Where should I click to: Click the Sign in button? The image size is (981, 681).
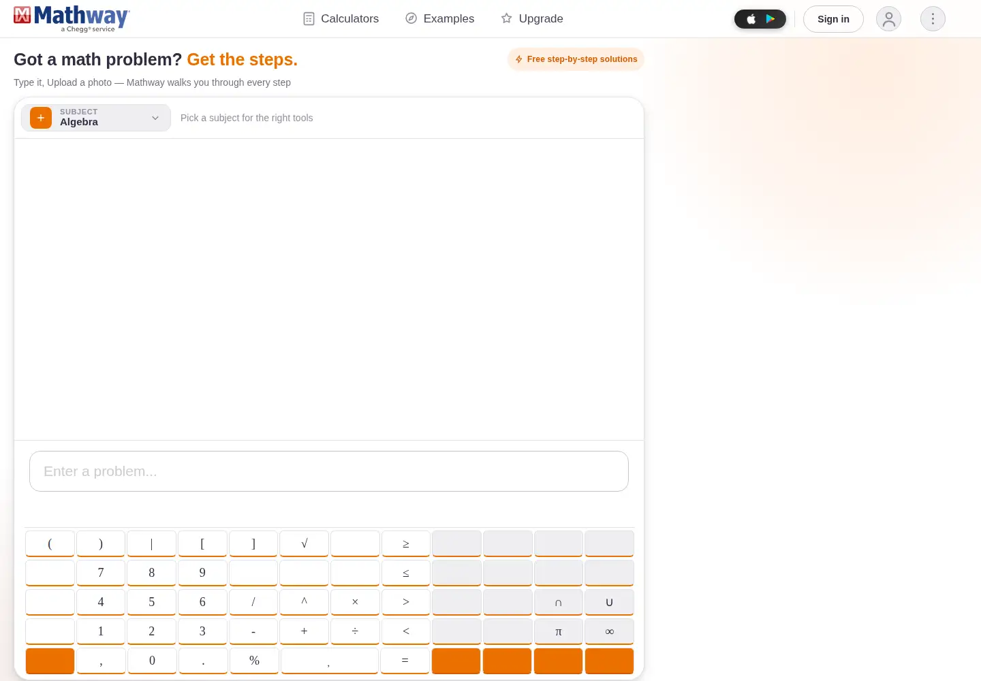click(833, 19)
